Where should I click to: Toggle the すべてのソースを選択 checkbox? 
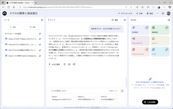pos(40,34)
